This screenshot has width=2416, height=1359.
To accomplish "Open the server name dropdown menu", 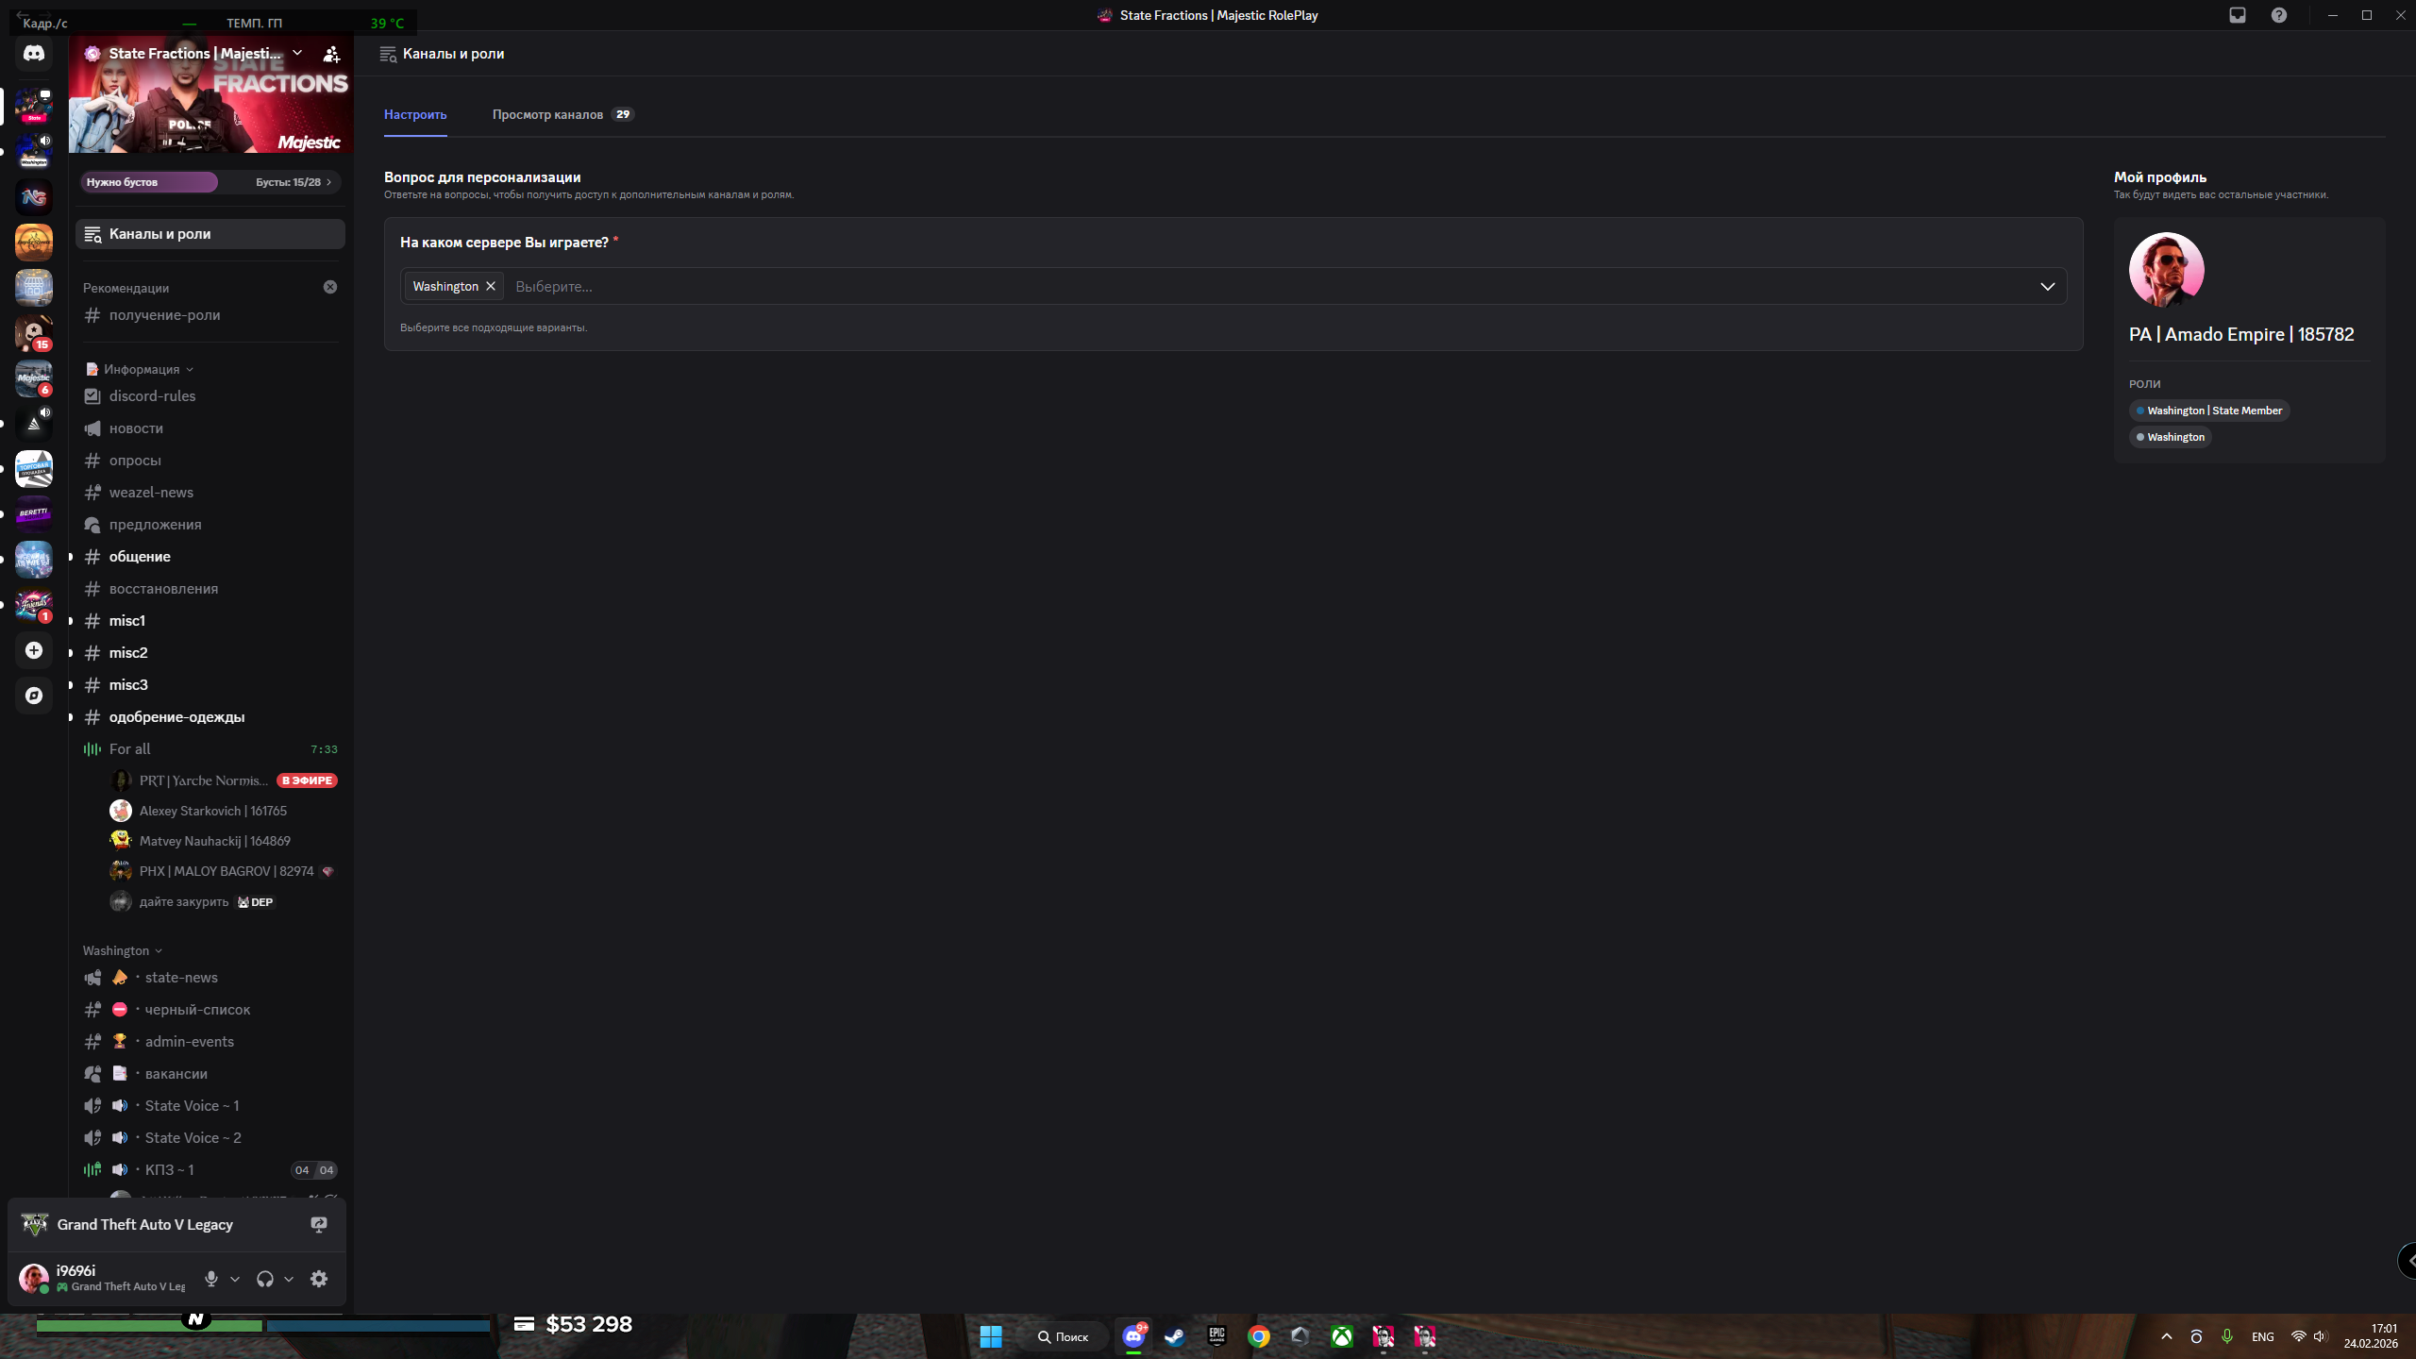I will pyautogui.click(x=297, y=53).
